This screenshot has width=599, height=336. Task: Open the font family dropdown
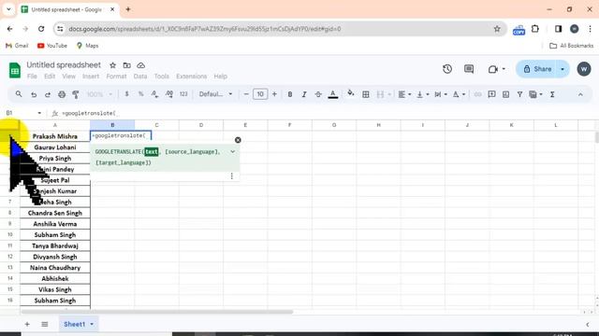tap(215, 94)
